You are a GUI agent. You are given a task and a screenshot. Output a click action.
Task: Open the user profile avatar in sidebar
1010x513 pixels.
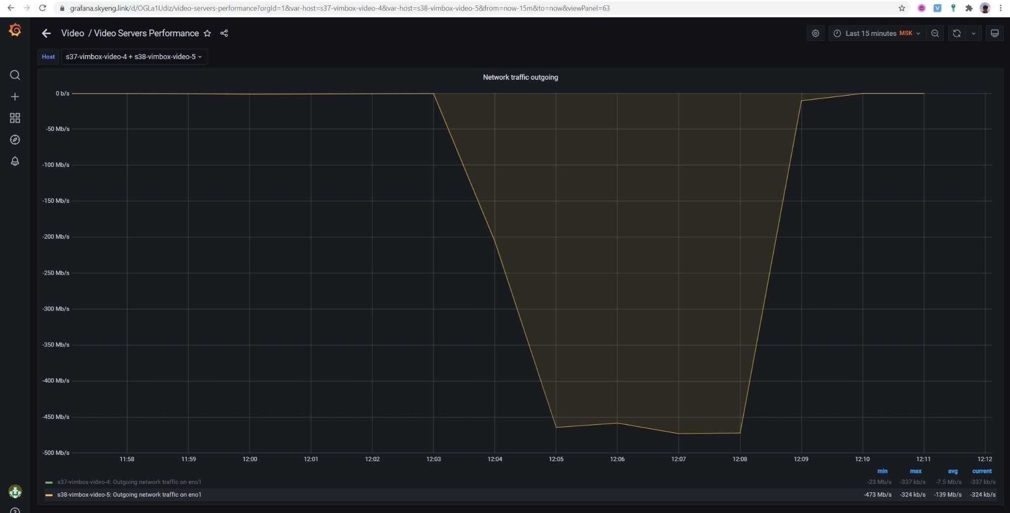[15, 491]
